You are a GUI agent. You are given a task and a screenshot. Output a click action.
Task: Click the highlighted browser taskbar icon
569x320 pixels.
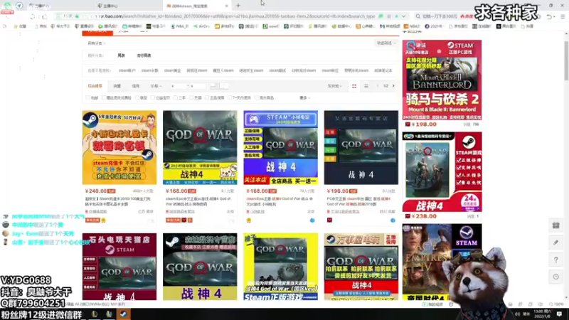pos(123,314)
